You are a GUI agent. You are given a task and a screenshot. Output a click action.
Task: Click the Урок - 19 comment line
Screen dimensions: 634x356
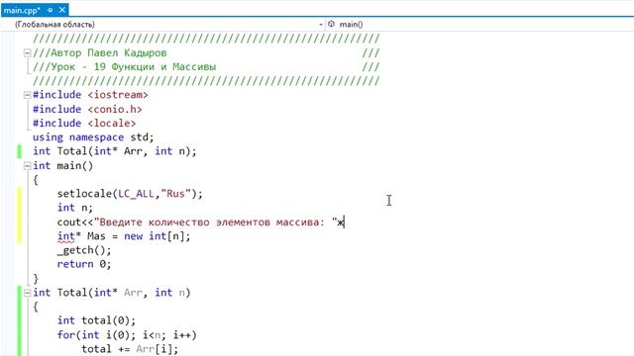point(125,67)
